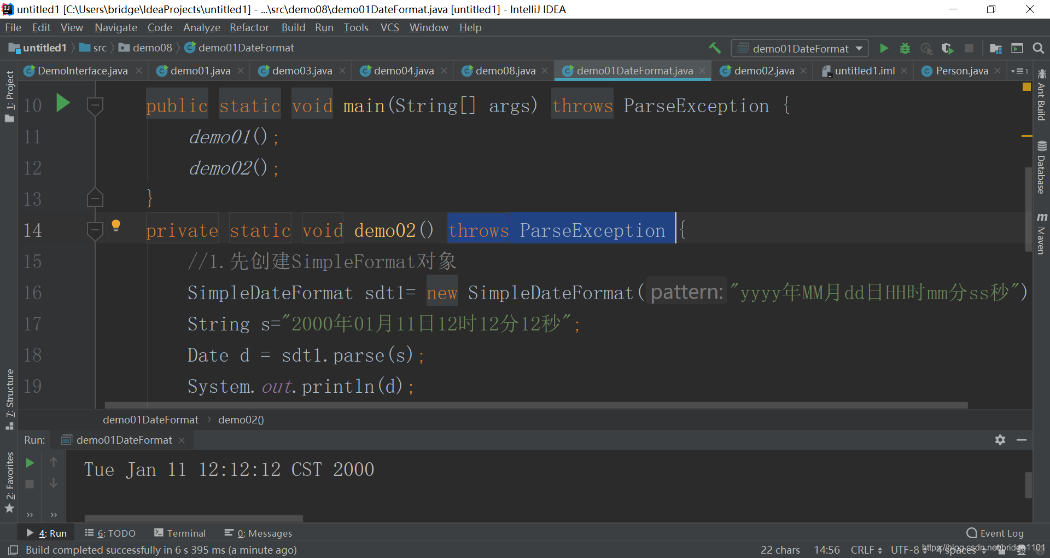Screen dimensions: 1050x558
Task: Click line:column indicator 14:56
Action: (x=826, y=550)
